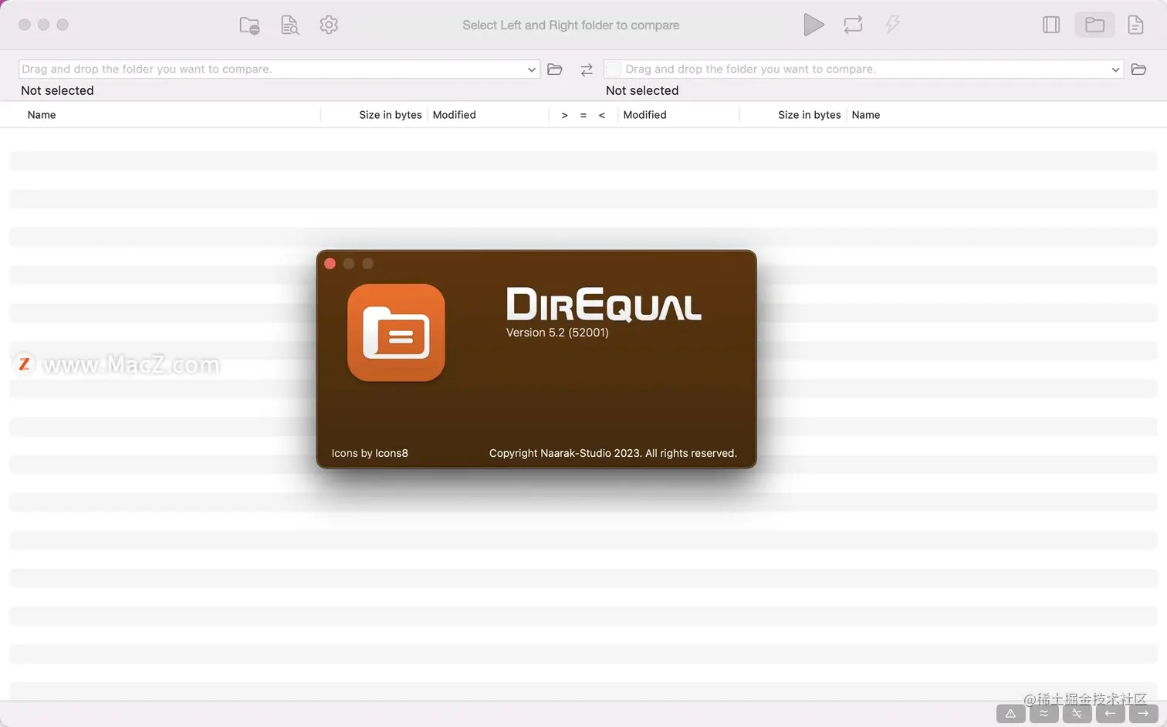Sort by left Modified column header
1167x727 pixels.
tap(454, 115)
